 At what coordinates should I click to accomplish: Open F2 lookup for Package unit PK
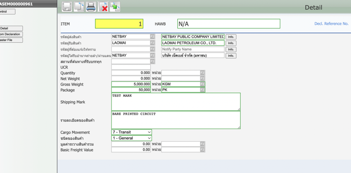(x=202, y=90)
